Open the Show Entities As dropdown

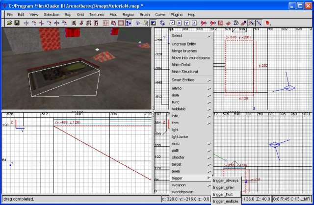pyautogui.click(x=268, y=23)
